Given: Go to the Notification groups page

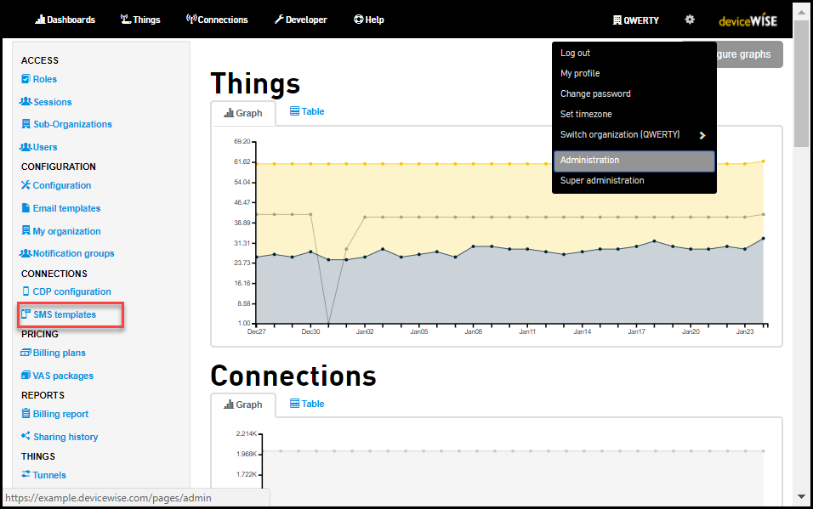Looking at the screenshot, I should click(72, 253).
